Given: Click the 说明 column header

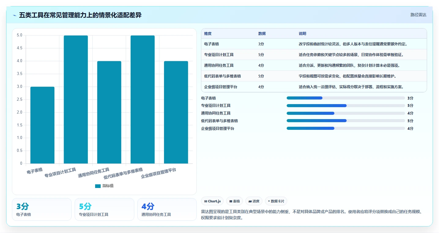Looking at the screenshot, I should click(x=303, y=34).
